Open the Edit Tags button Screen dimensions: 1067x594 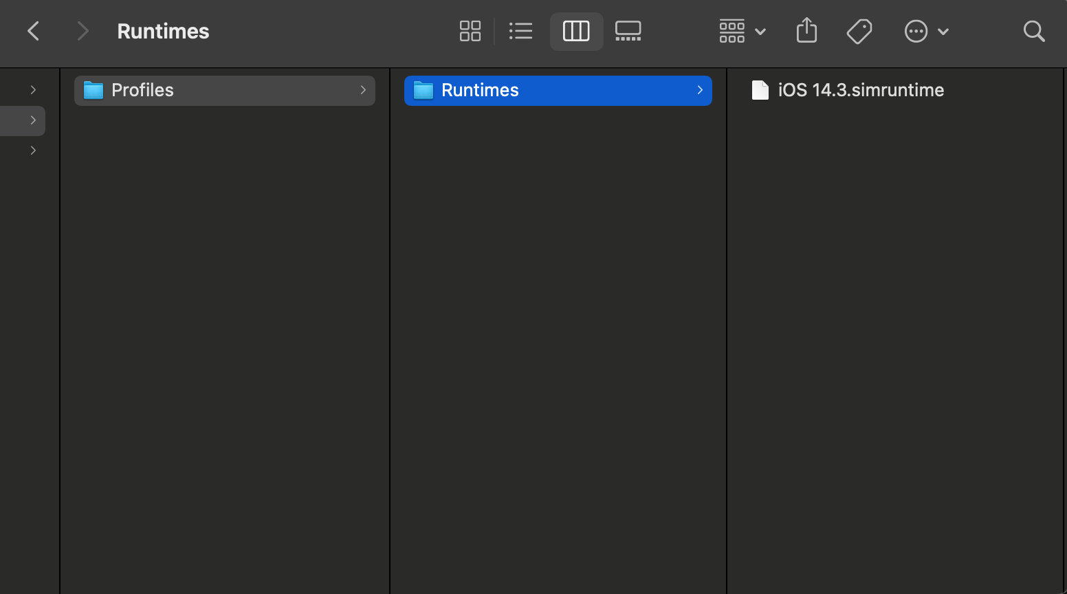click(859, 31)
